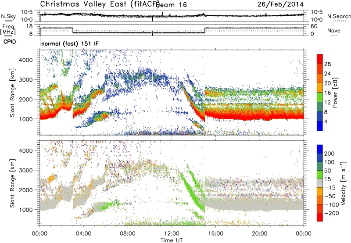Select the 08:00 time axis label
The width and height of the screenshot is (351, 243).
(128, 234)
